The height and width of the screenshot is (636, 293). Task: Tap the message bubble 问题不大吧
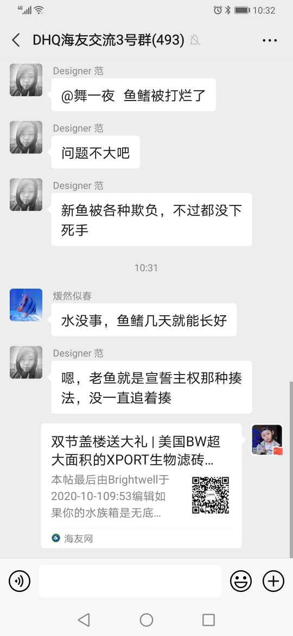click(x=95, y=153)
